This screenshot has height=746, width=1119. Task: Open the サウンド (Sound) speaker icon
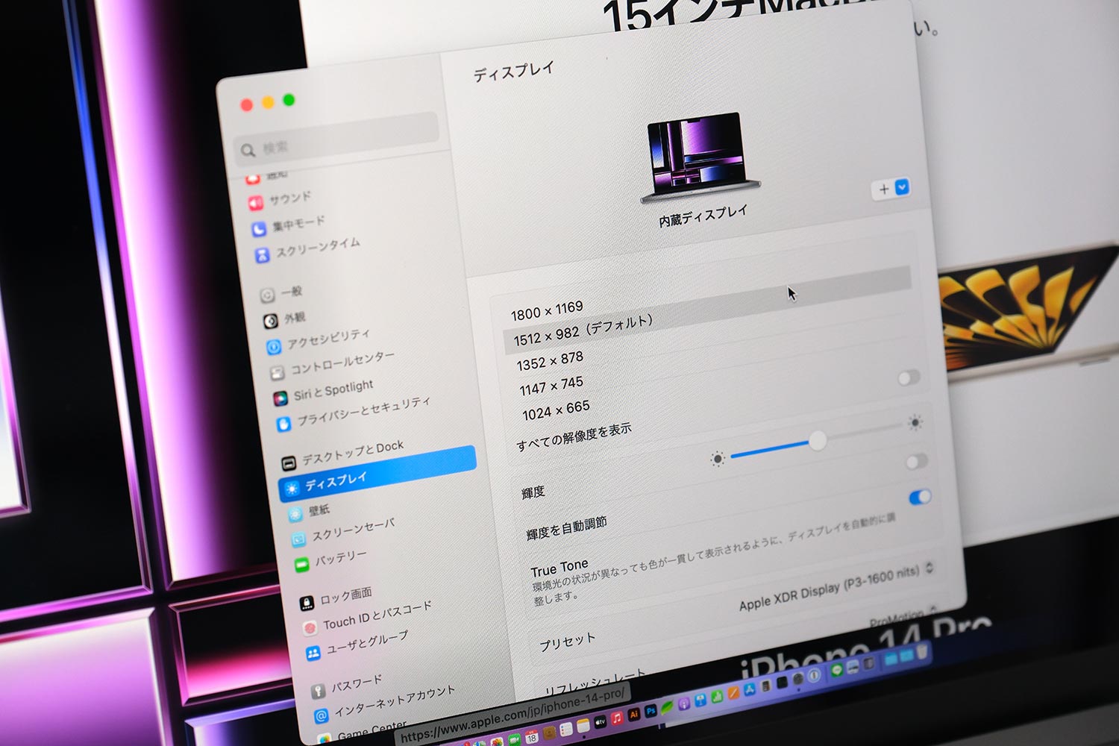pos(255,203)
